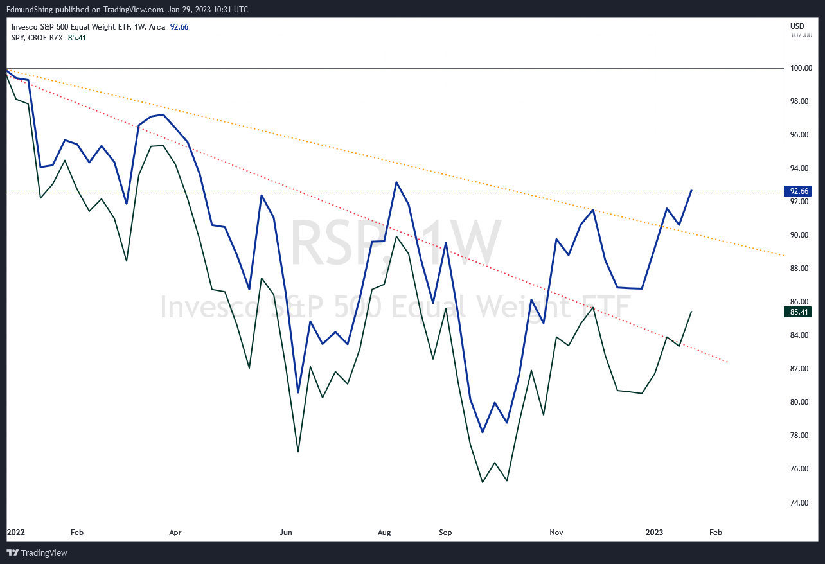Click the Jun time axis label
This screenshot has width=825, height=564.
(286, 533)
